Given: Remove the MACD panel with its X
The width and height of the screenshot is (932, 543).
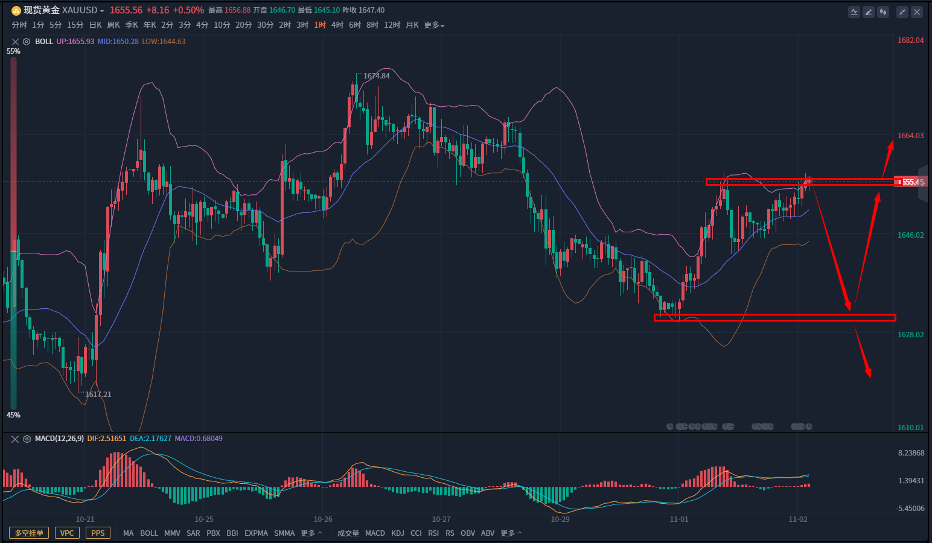Looking at the screenshot, I should [15, 439].
